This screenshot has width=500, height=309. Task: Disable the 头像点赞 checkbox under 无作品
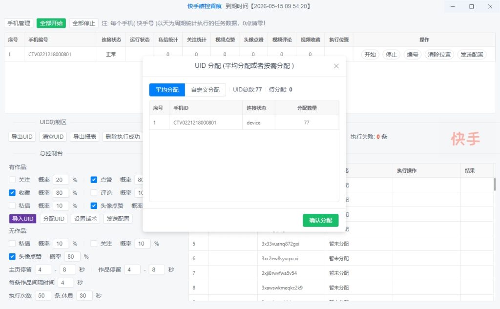tap(12, 256)
